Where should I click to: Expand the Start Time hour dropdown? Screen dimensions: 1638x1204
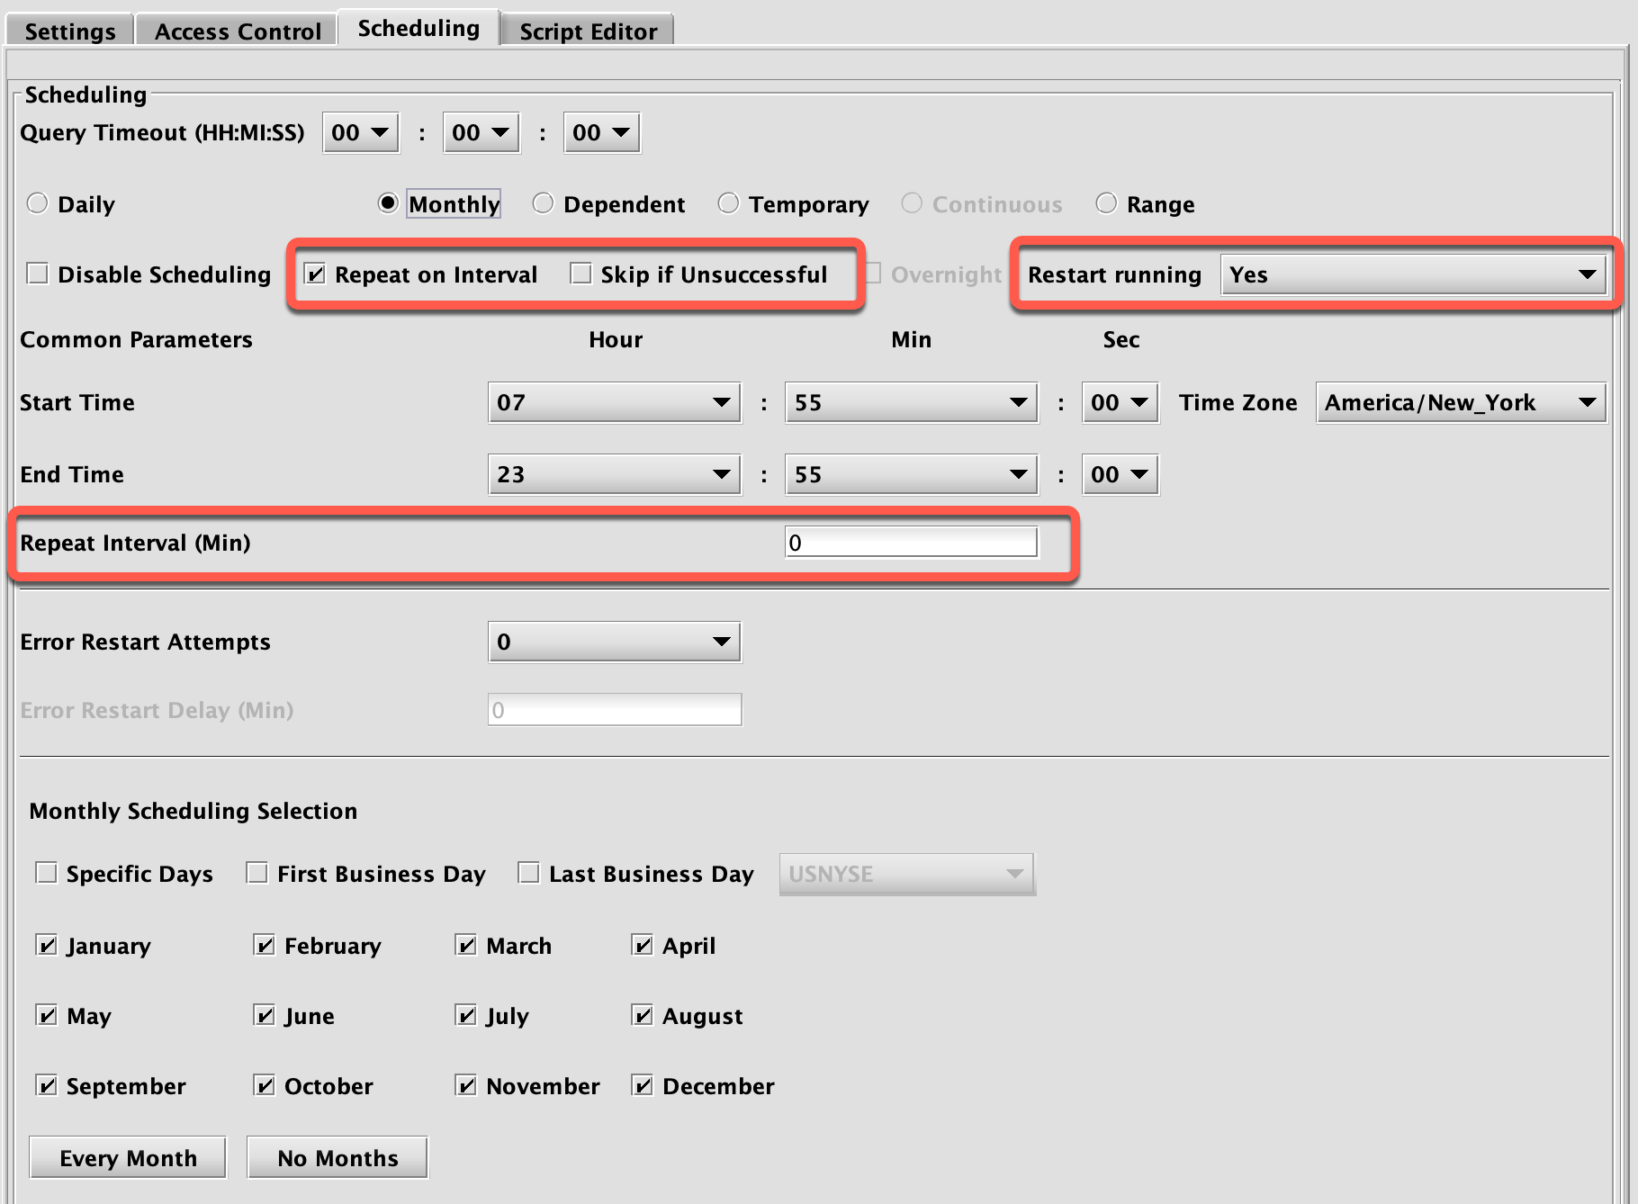click(x=614, y=402)
